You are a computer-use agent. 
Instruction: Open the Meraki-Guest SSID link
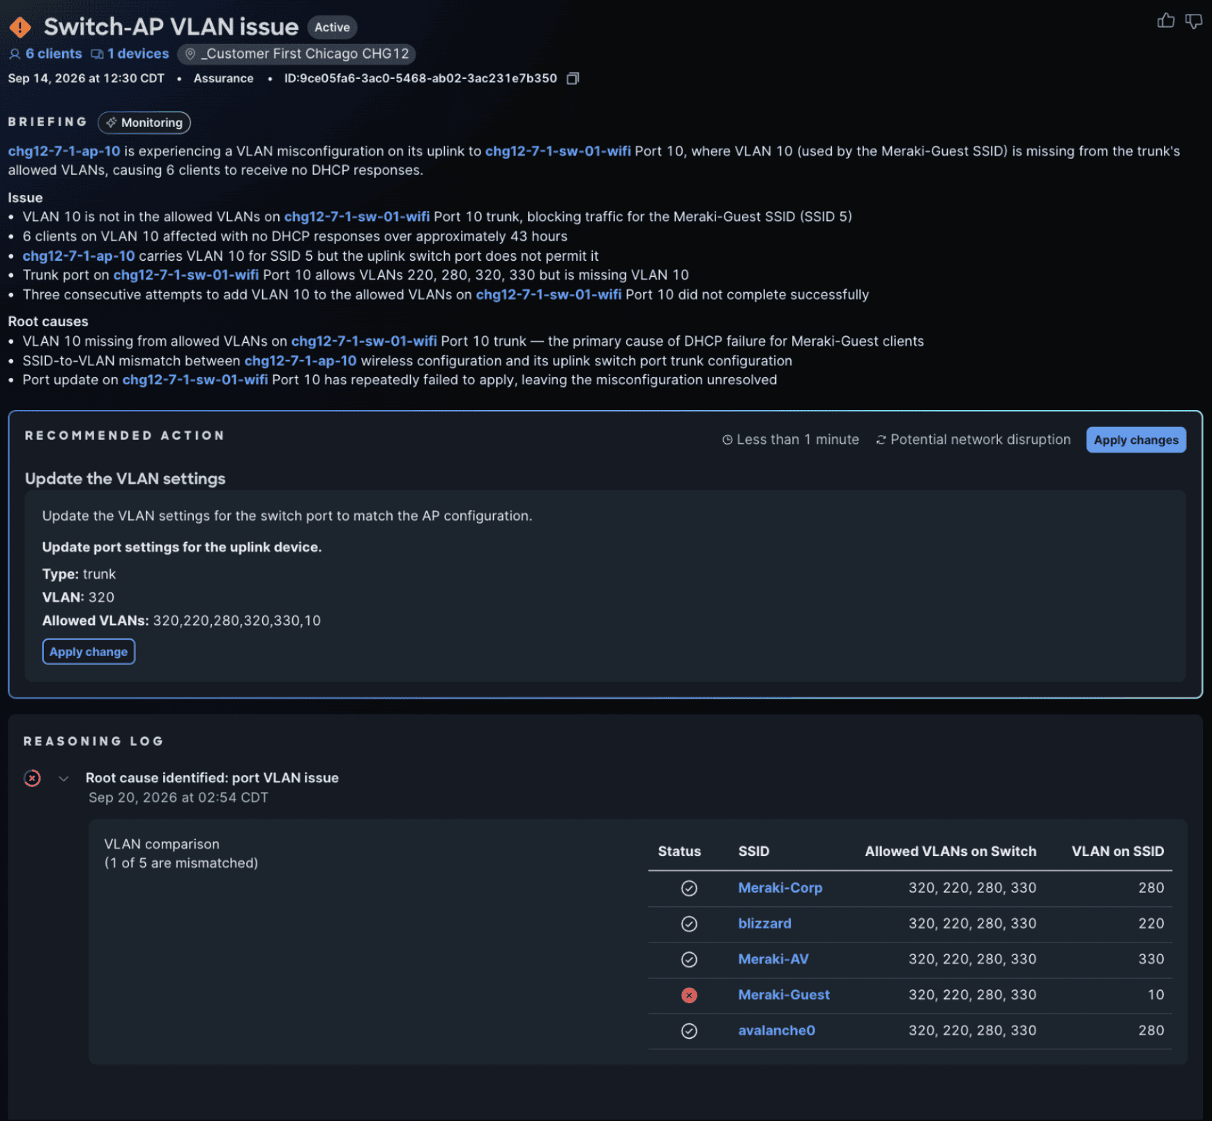[784, 995]
